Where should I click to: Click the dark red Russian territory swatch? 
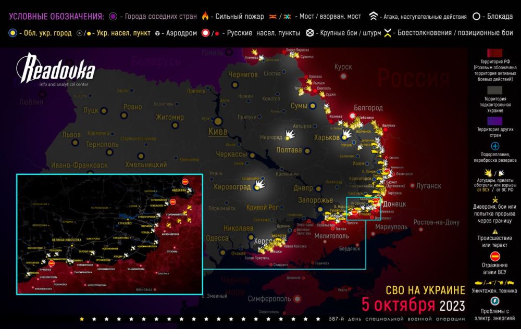pos(495,55)
